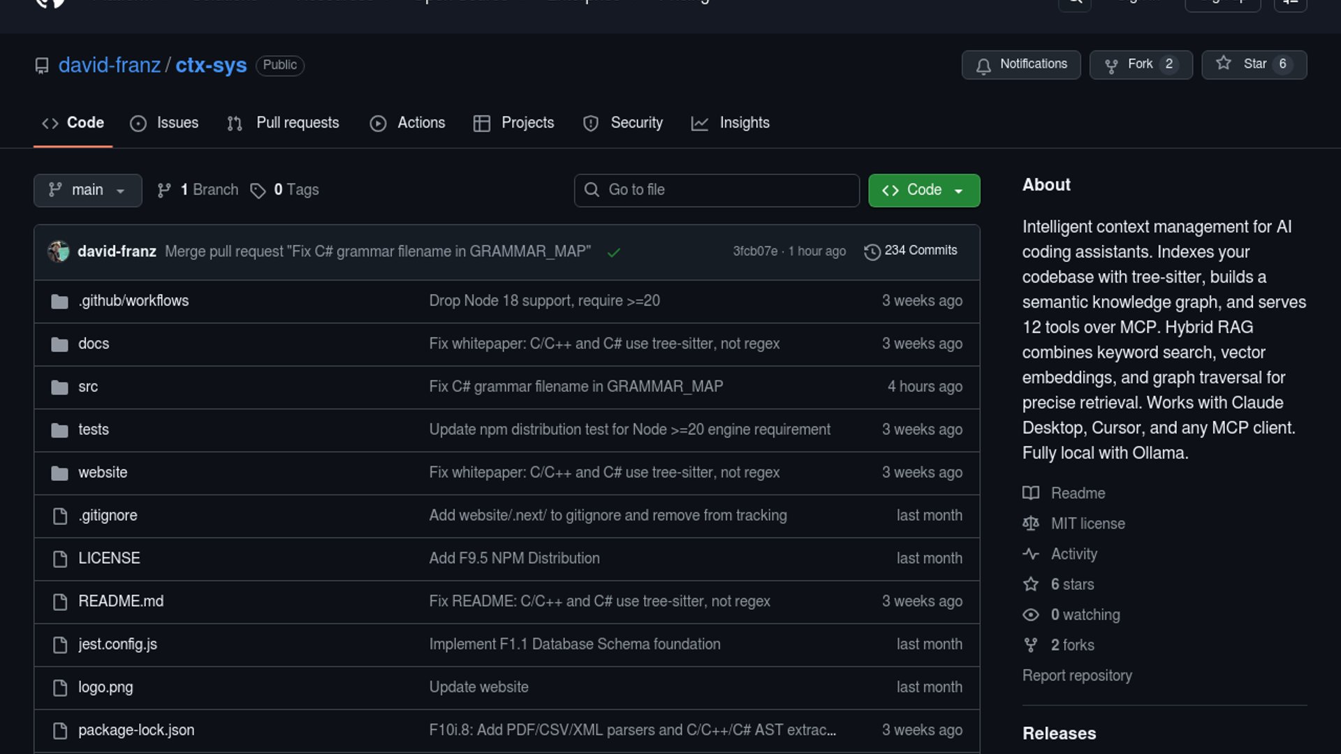Open the main branch dropdown
The width and height of the screenshot is (1341, 754).
(87, 190)
